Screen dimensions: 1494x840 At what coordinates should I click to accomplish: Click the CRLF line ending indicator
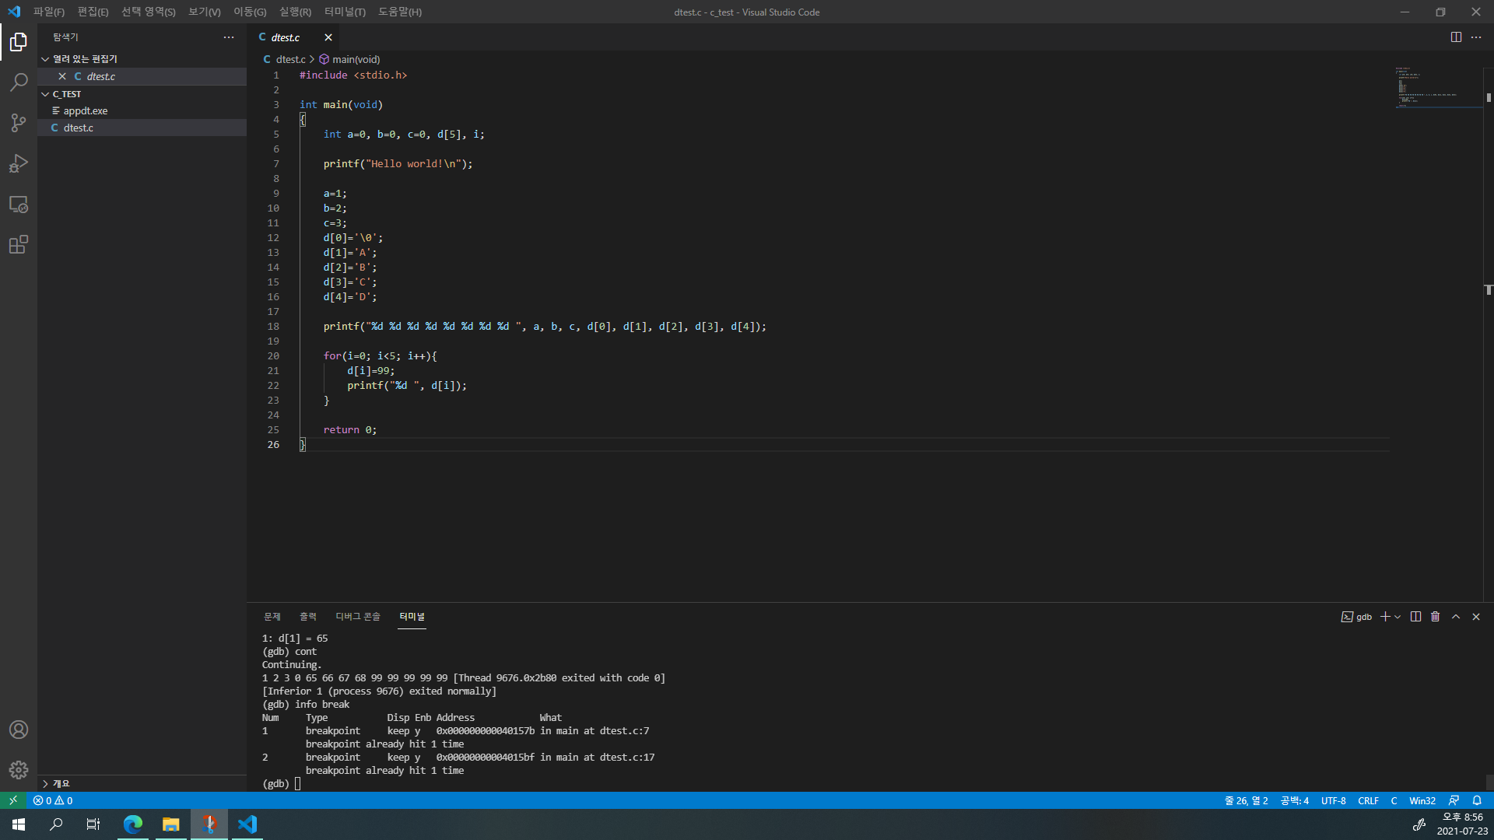pos(1368,800)
